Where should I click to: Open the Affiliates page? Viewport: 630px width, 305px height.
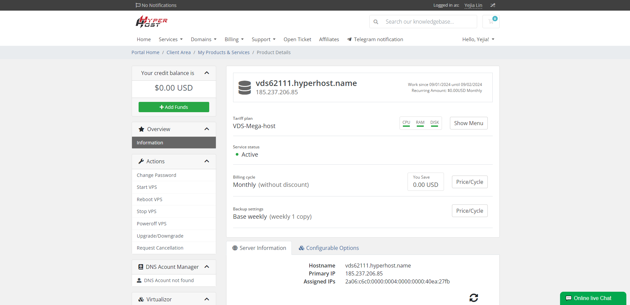coord(329,39)
